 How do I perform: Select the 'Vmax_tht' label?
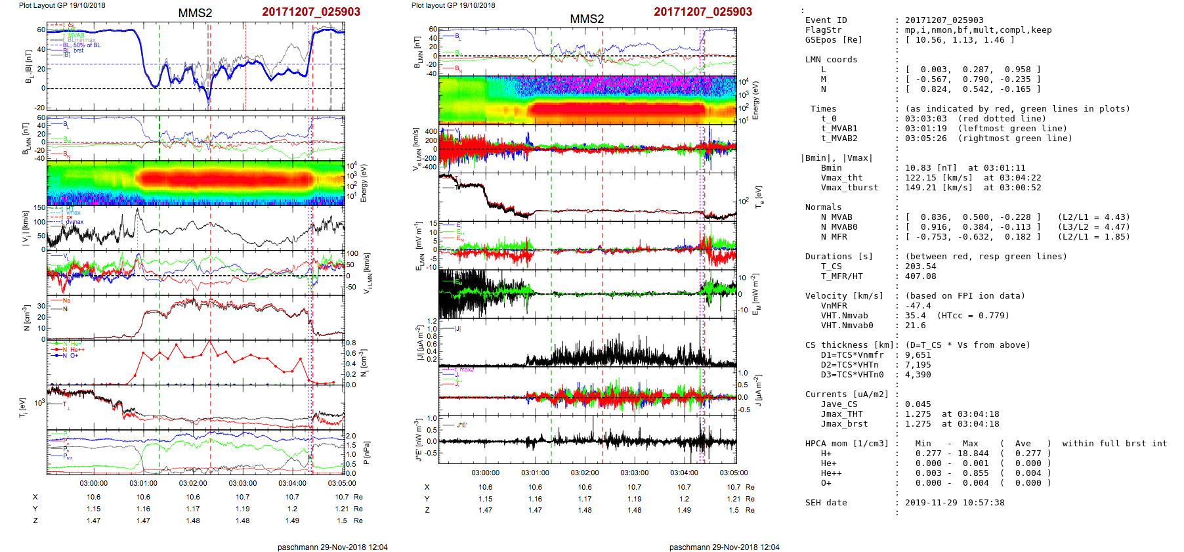(841, 178)
